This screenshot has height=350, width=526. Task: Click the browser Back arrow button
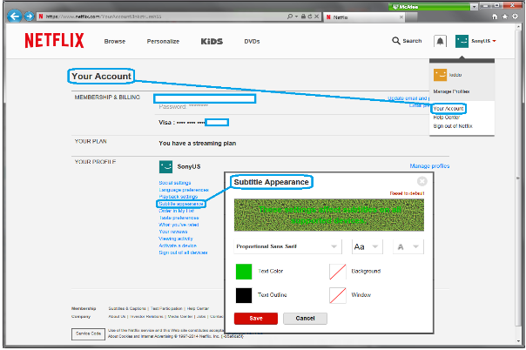click(x=14, y=16)
